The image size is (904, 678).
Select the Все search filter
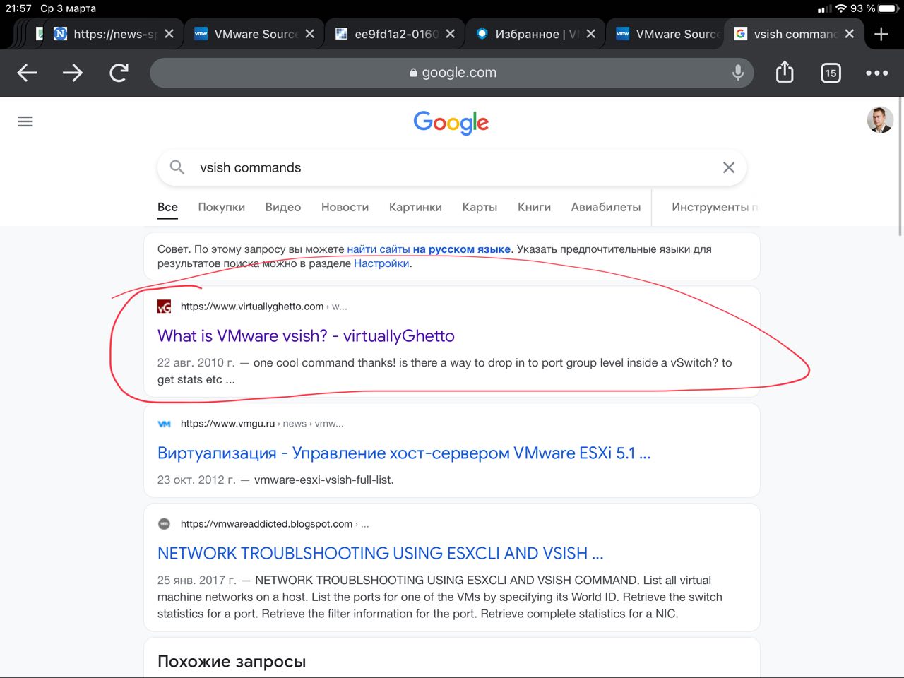(x=167, y=207)
